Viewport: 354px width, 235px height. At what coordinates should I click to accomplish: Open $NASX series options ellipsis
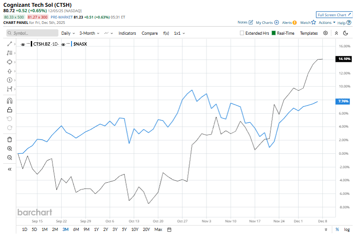tap(68, 44)
